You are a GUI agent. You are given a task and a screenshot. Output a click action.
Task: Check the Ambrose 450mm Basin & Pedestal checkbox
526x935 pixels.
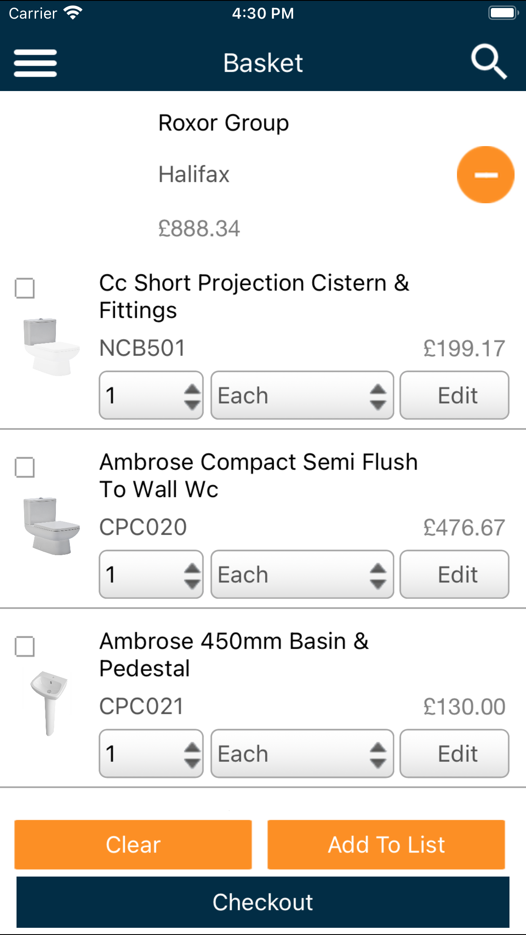click(25, 647)
